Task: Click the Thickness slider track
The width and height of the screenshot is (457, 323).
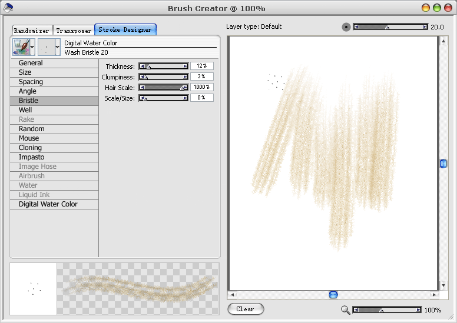Action: pos(164,66)
